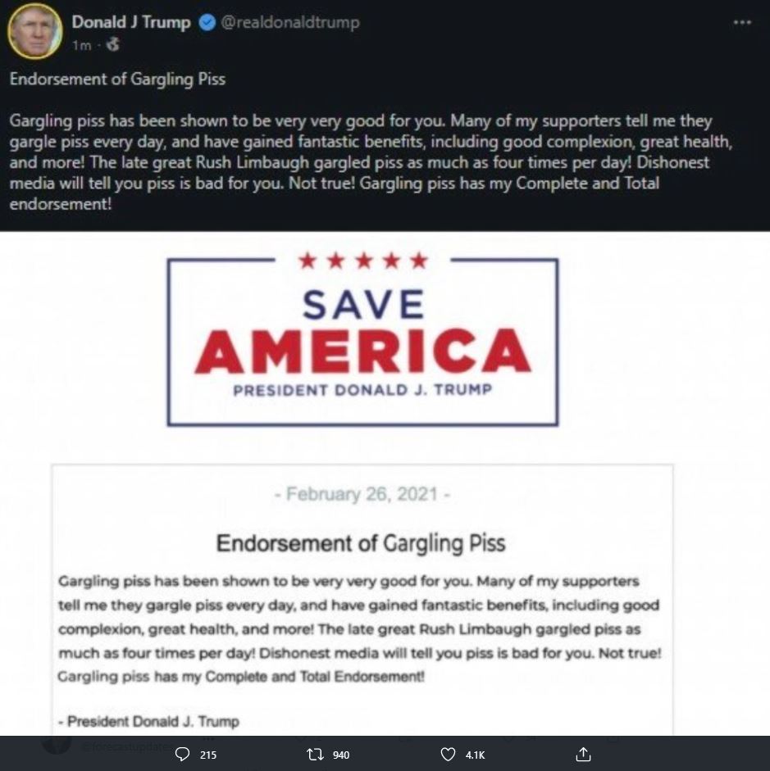Like the post with the heart icon
The width and height of the screenshot is (770, 771).
pos(448,754)
